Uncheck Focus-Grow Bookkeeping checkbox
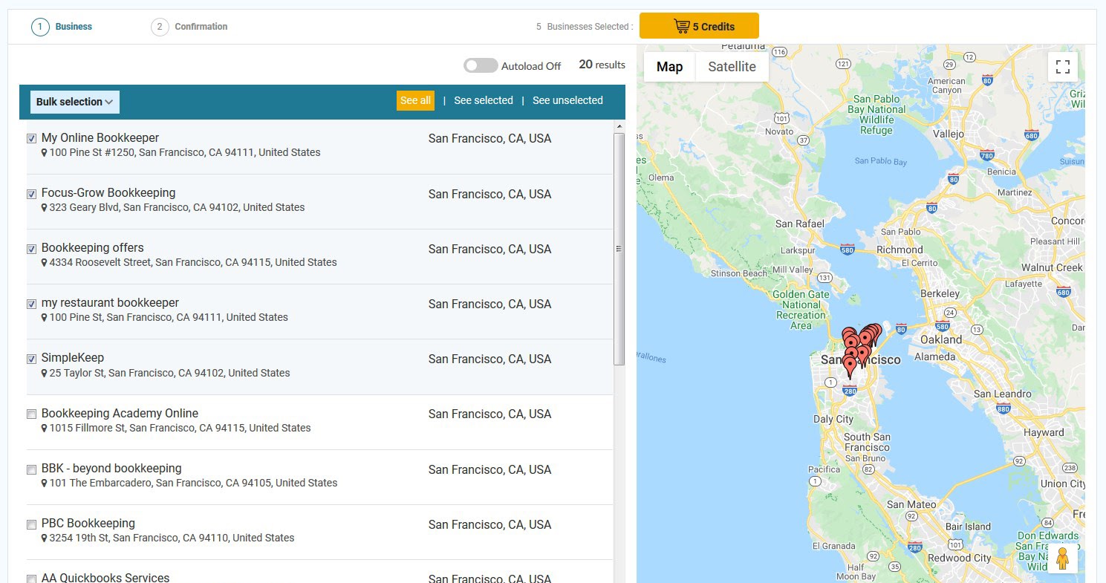 [x=31, y=194]
